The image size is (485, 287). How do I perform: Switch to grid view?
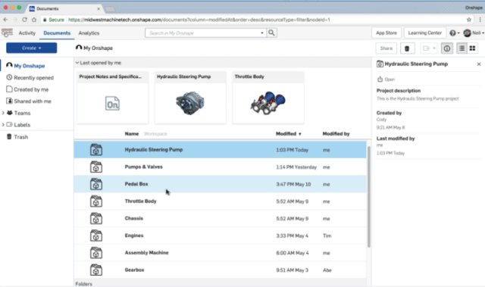coord(472,48)
